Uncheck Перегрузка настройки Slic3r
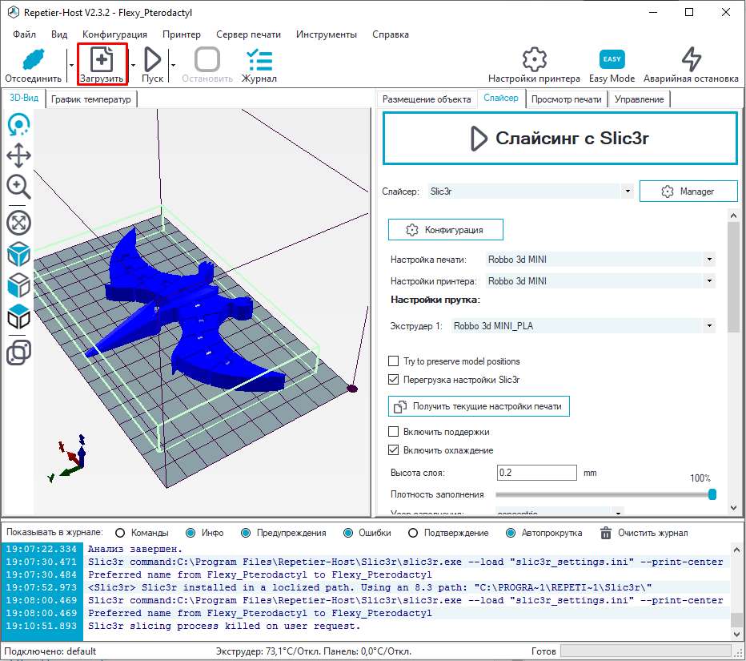746x661 pixels. coord(394,380)
